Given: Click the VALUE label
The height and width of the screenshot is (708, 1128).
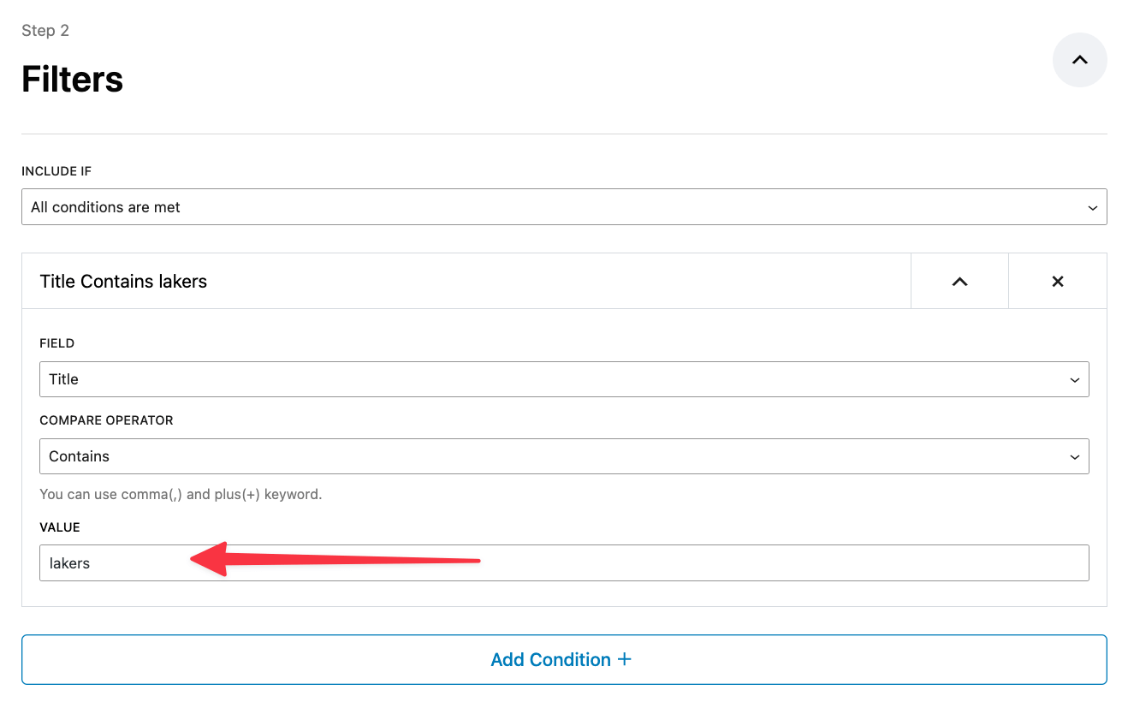Looking at the screenshot, I should (x=60, y=527).
